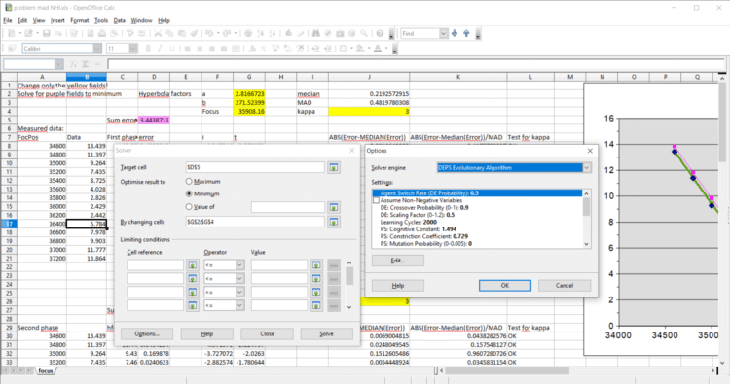Click the Save icon in toolbar

pos(46,33)
